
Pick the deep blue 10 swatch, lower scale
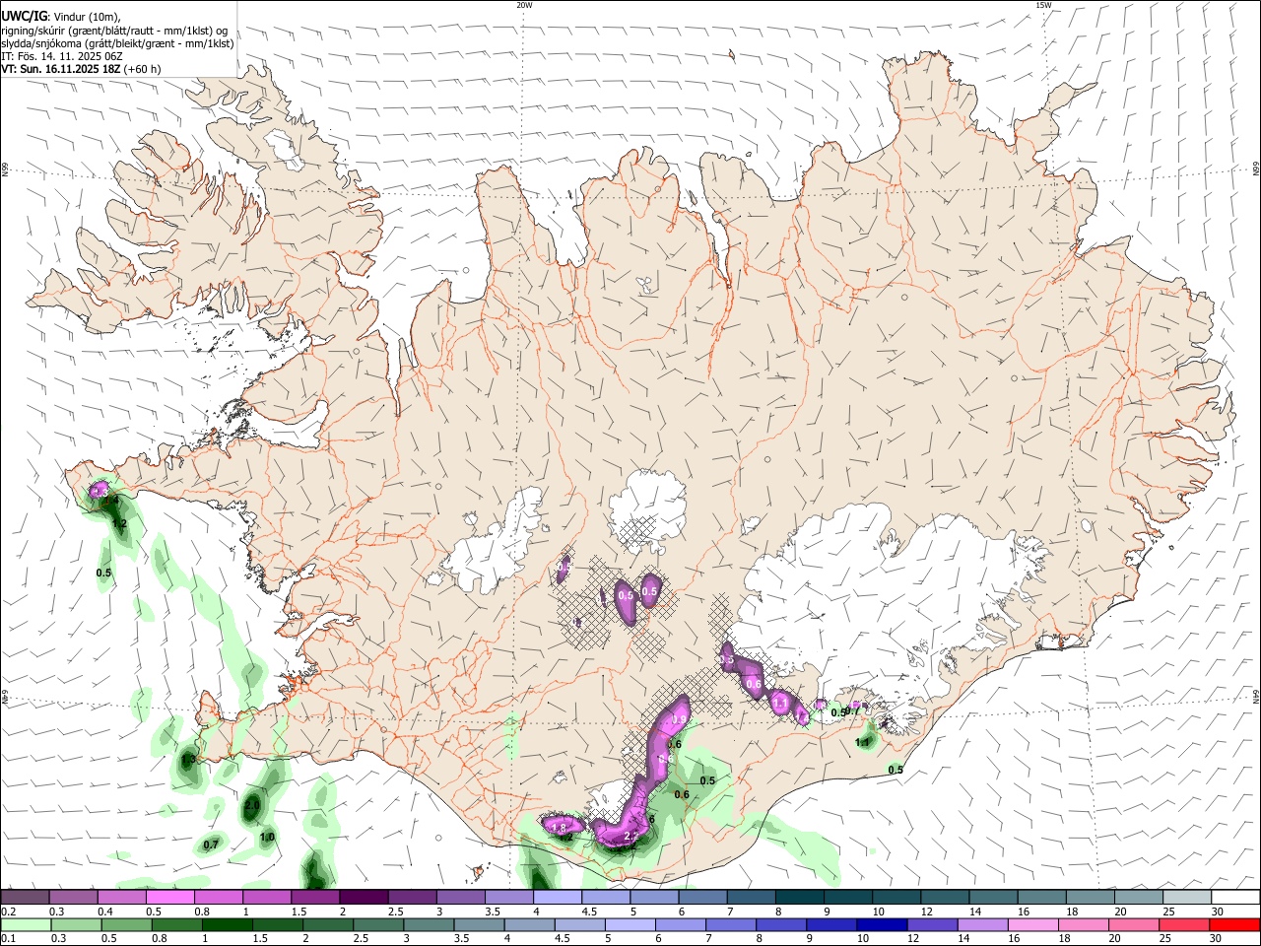[882, 924]
